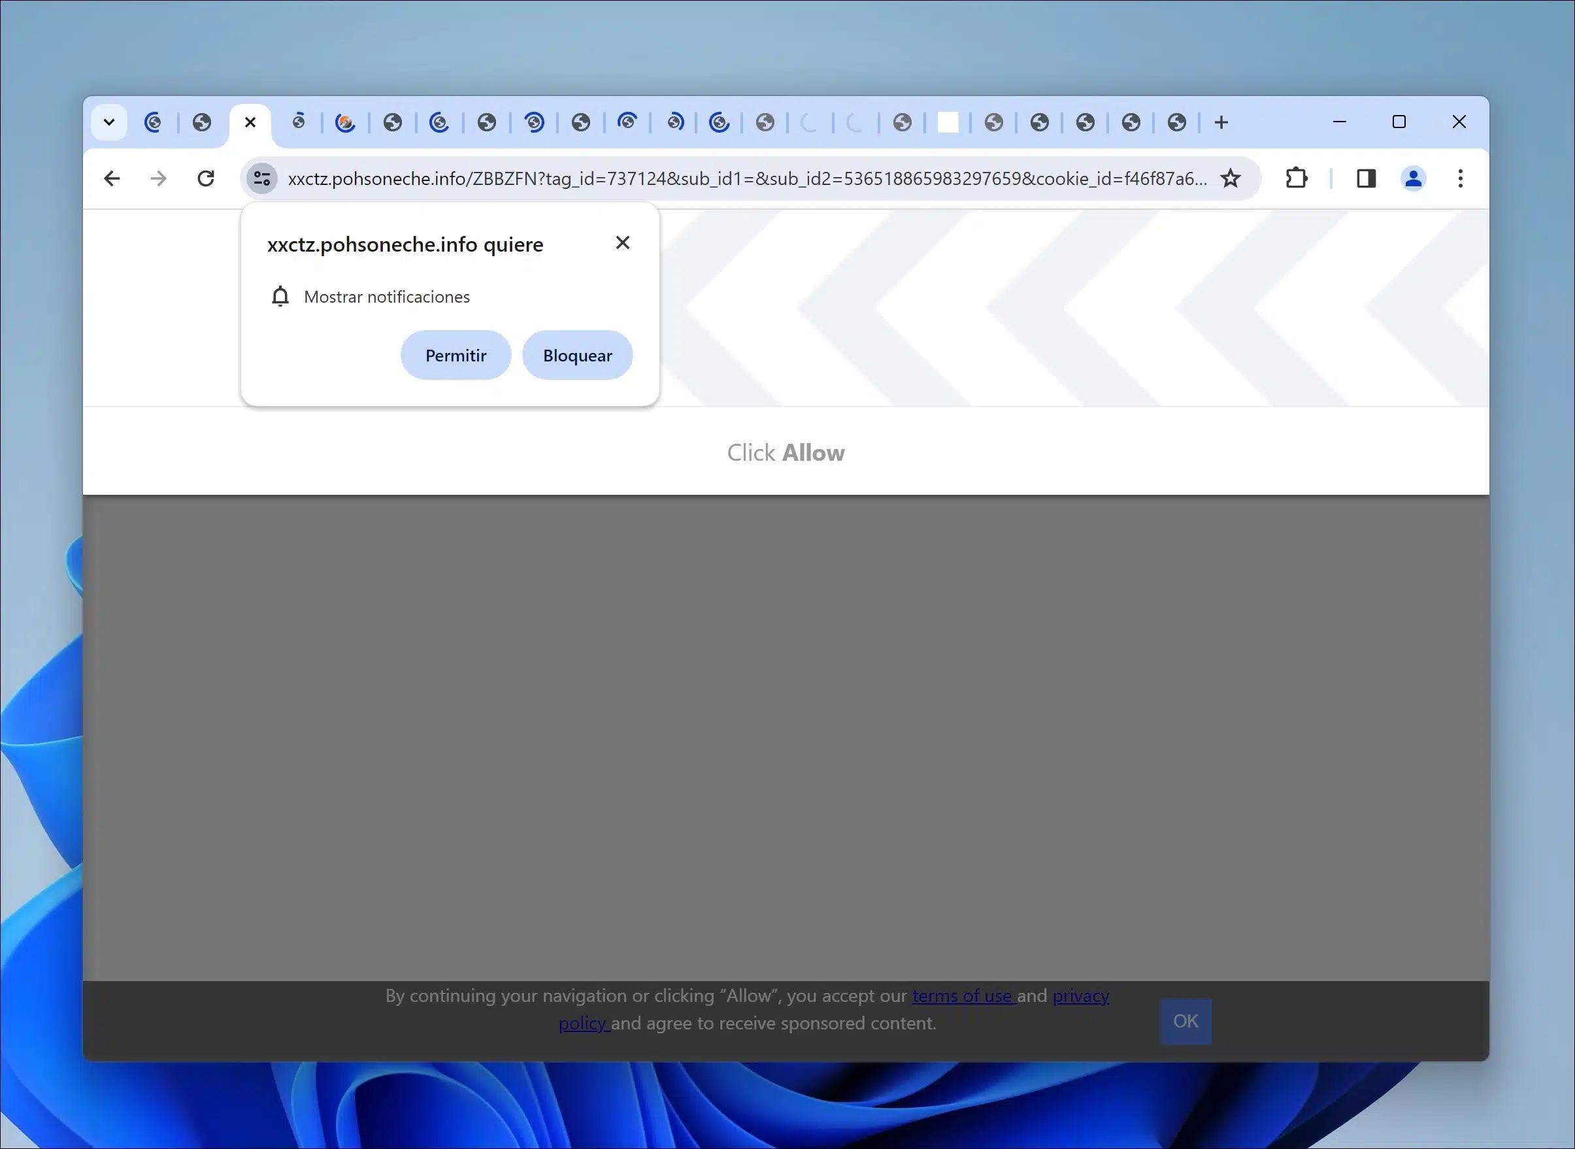Click the "Mostrar notificaciones" text

[x=387, y=297]
